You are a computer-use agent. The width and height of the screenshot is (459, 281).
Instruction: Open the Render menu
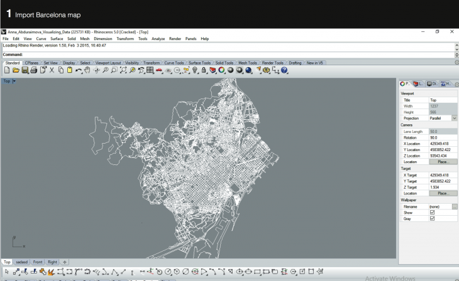pos(175,38)
